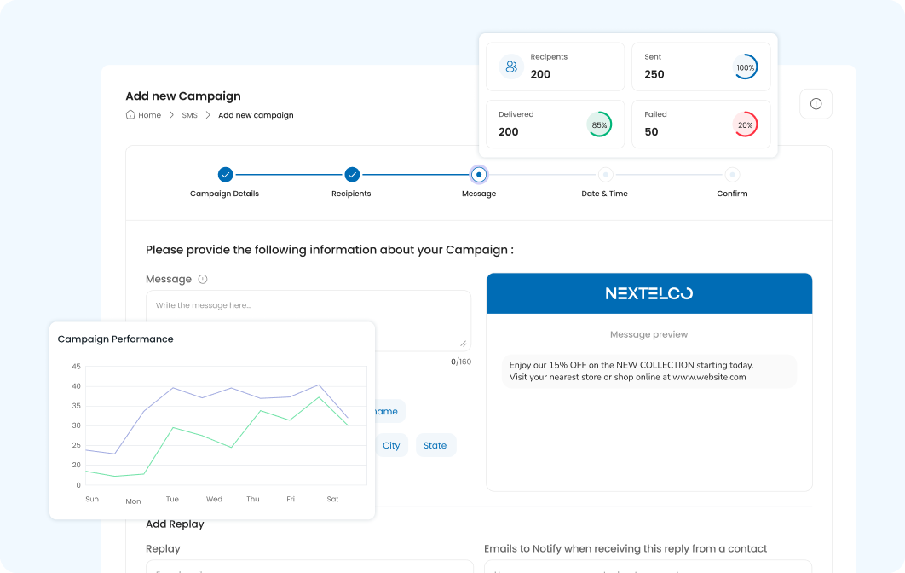Insert the State tag
905x573 pixels.
(435, 445)
